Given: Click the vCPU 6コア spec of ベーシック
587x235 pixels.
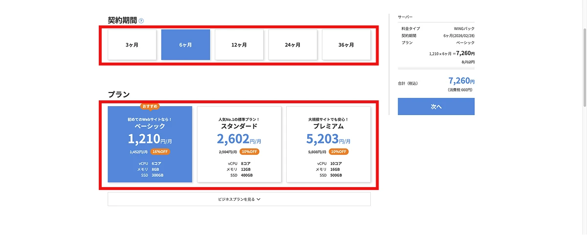Looking at the screenshot, I should (x=150, y=163).
